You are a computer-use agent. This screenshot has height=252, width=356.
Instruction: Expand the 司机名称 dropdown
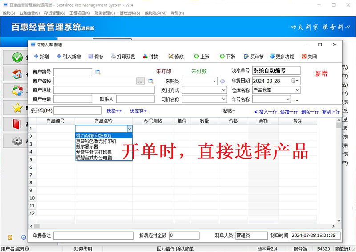tap(224, 99)
